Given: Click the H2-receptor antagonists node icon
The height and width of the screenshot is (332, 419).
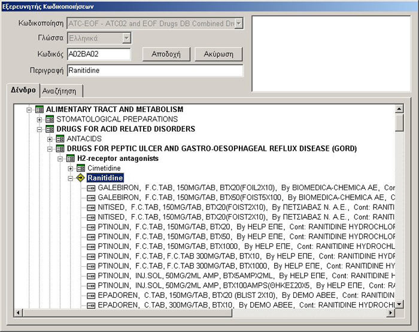Looking at the screenshot, I should 70,159.
